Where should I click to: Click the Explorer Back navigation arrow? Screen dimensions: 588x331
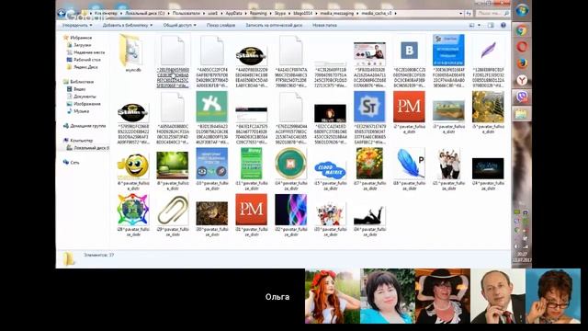[x=62, y=13]
